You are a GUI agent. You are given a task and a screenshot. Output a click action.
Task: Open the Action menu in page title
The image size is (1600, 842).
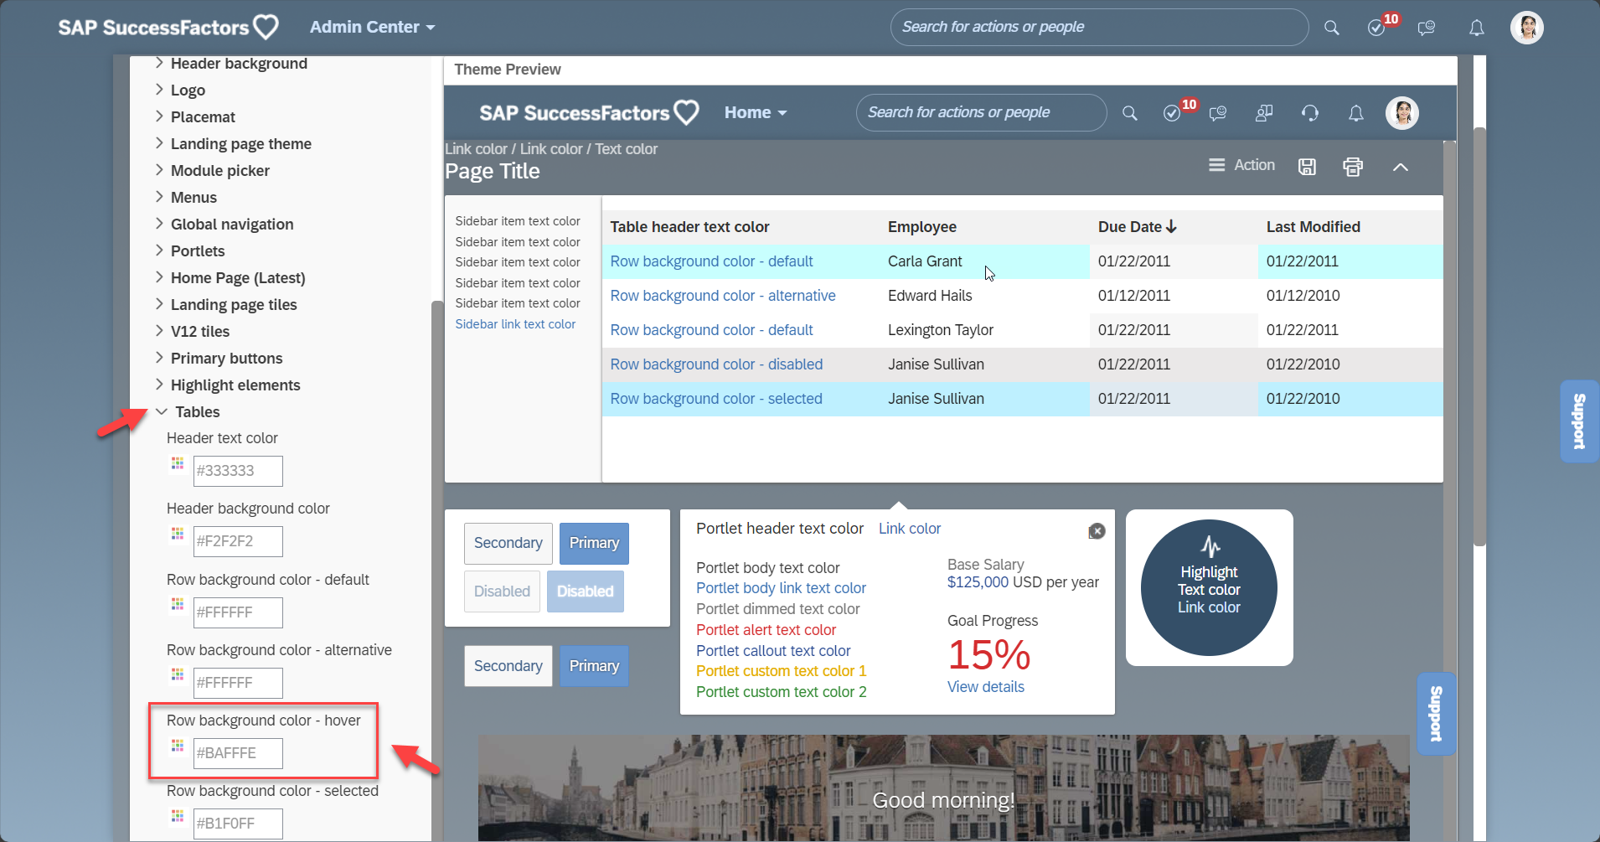coord(1242,166)
